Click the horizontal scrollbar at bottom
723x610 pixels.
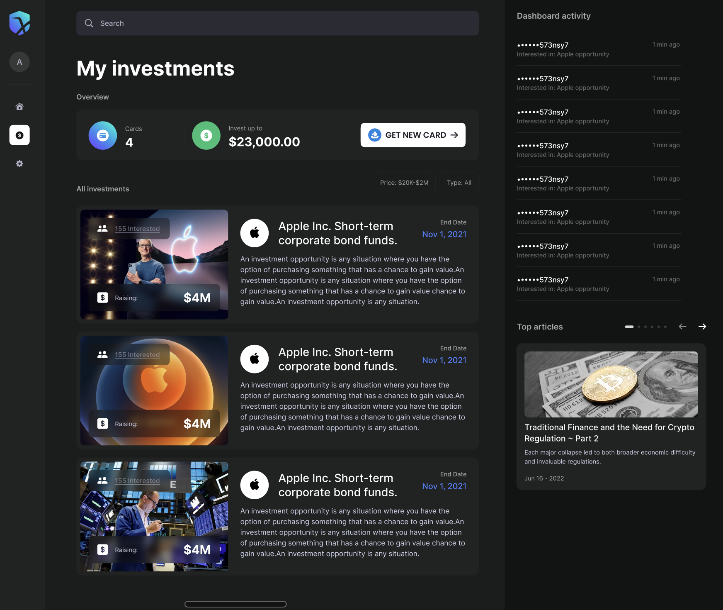coord(235,604)
